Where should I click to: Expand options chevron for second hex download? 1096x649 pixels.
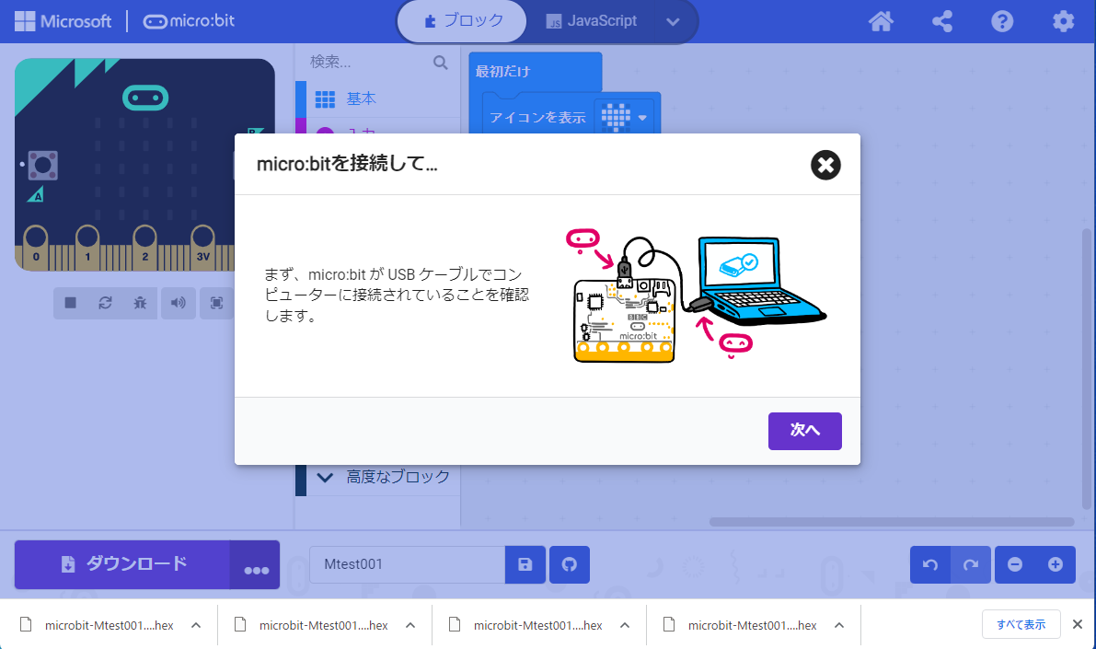[x=410, y=625]
